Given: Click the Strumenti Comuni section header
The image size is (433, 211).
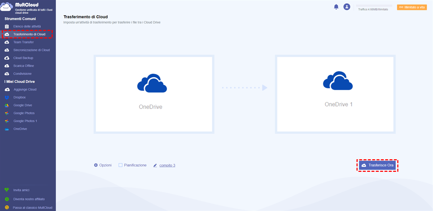Looking at the screenshot, I should pos(20,19).
